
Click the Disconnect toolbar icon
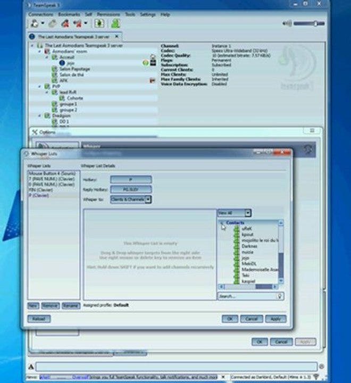pyautogui.click(x=53, y=24)
